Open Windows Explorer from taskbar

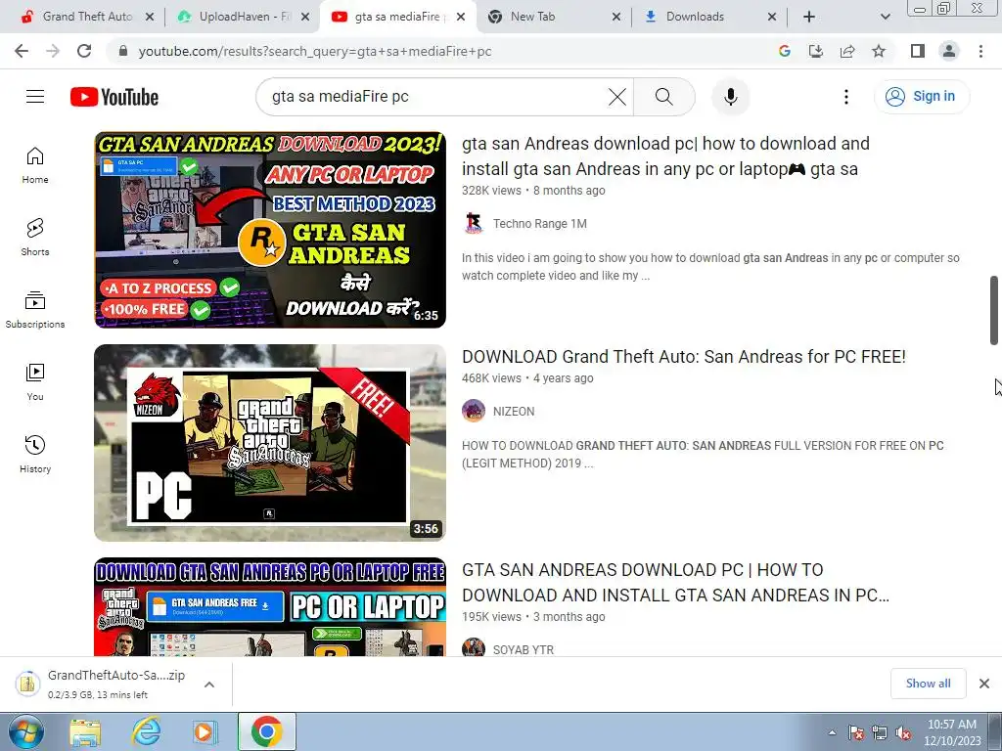coord(85,731)
